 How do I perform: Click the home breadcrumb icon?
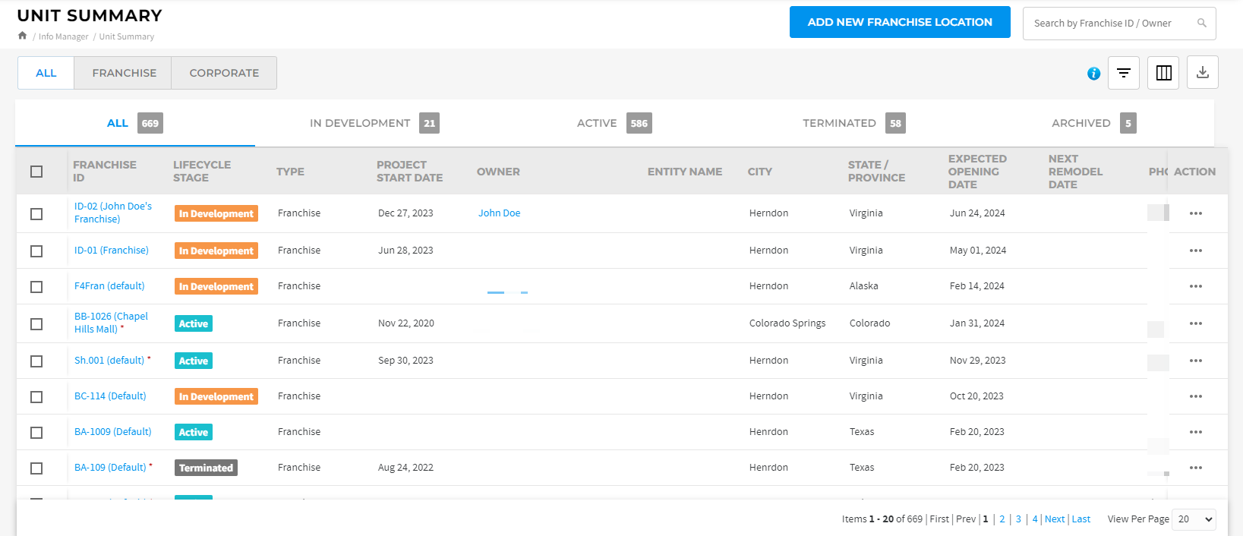(23, 36)
